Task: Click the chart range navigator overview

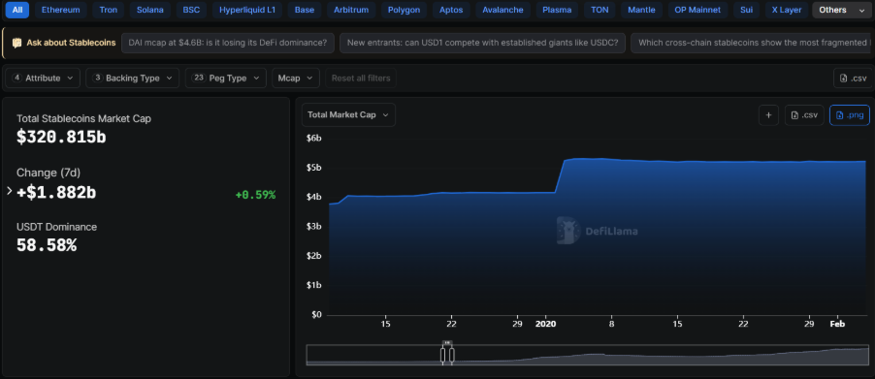Action: click(x=588, y=355)
